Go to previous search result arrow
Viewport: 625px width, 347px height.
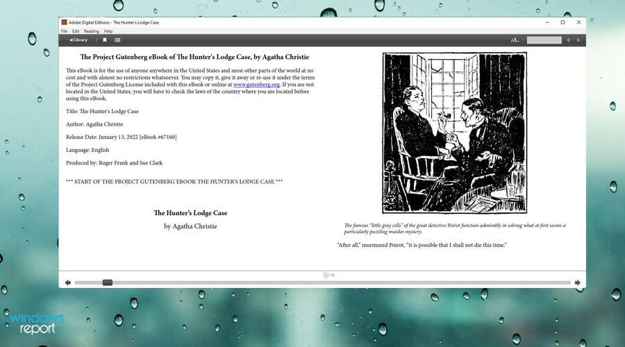click(568, 40)
